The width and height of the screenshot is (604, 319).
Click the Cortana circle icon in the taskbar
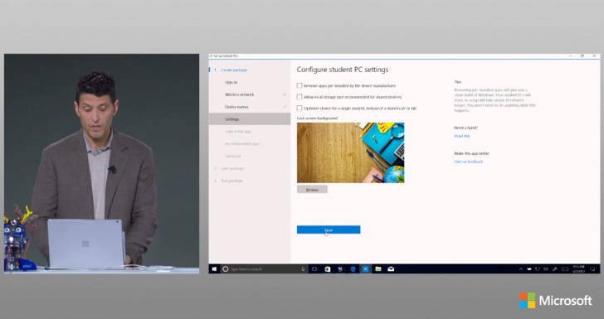[x=226, y=269]
